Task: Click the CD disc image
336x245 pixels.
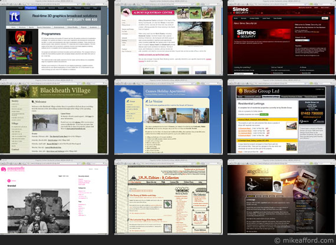Action: (313, 187)
